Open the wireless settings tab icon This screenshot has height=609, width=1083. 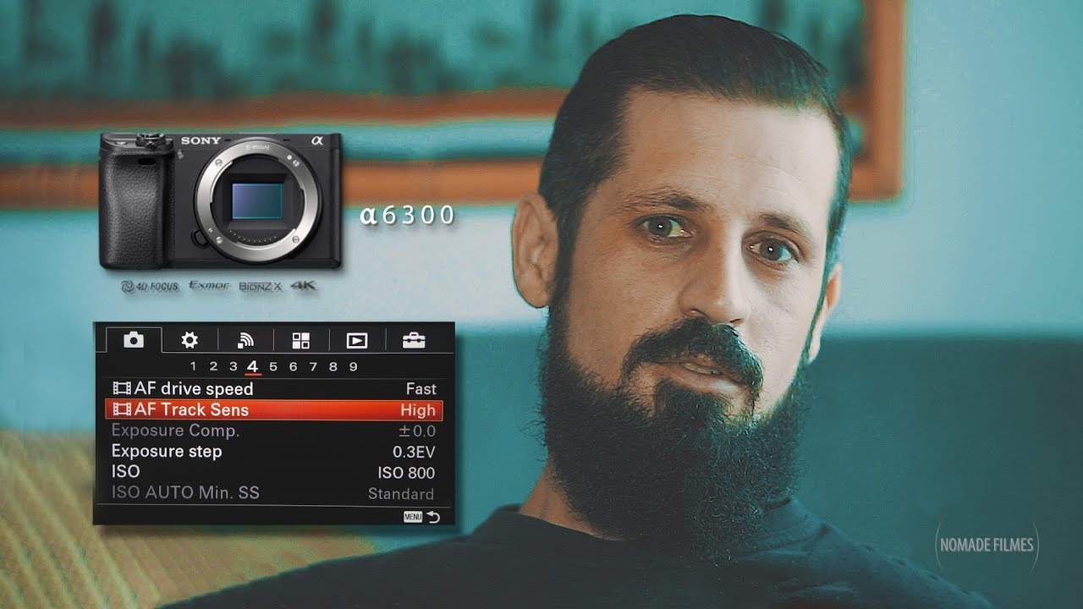pos(245,340)
